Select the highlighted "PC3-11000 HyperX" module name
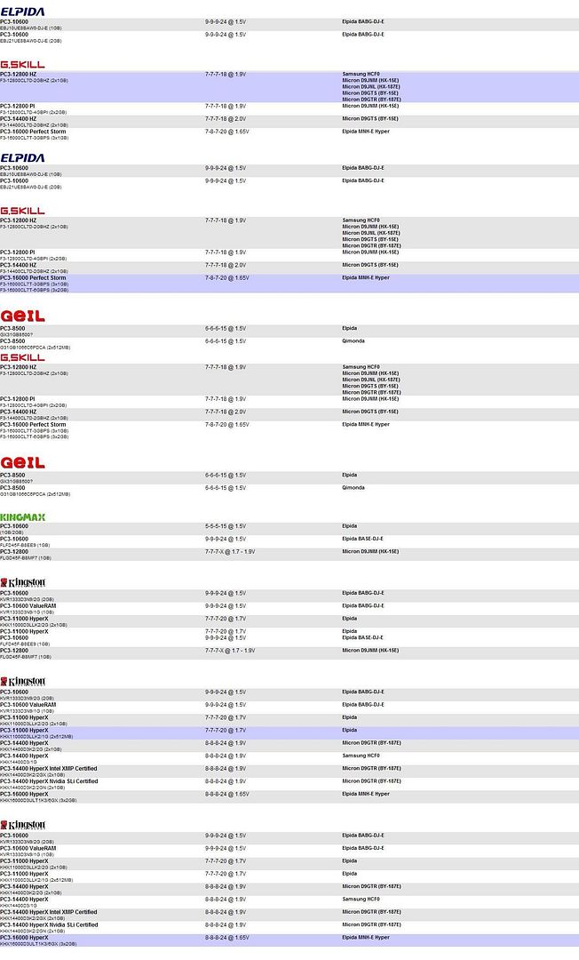This screenshot has height=960, width=579. tap(25, 731)
